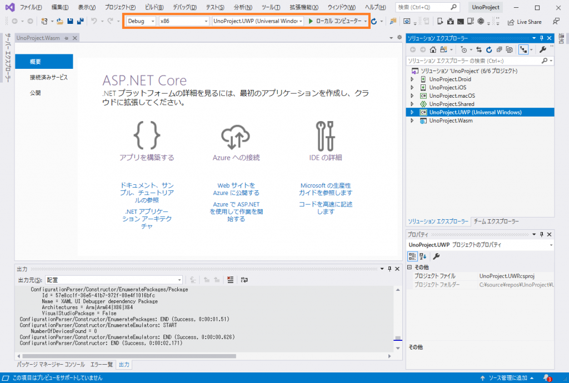Toggle categorized view in Properties panel
569x383 pixels.
(413, 256)
